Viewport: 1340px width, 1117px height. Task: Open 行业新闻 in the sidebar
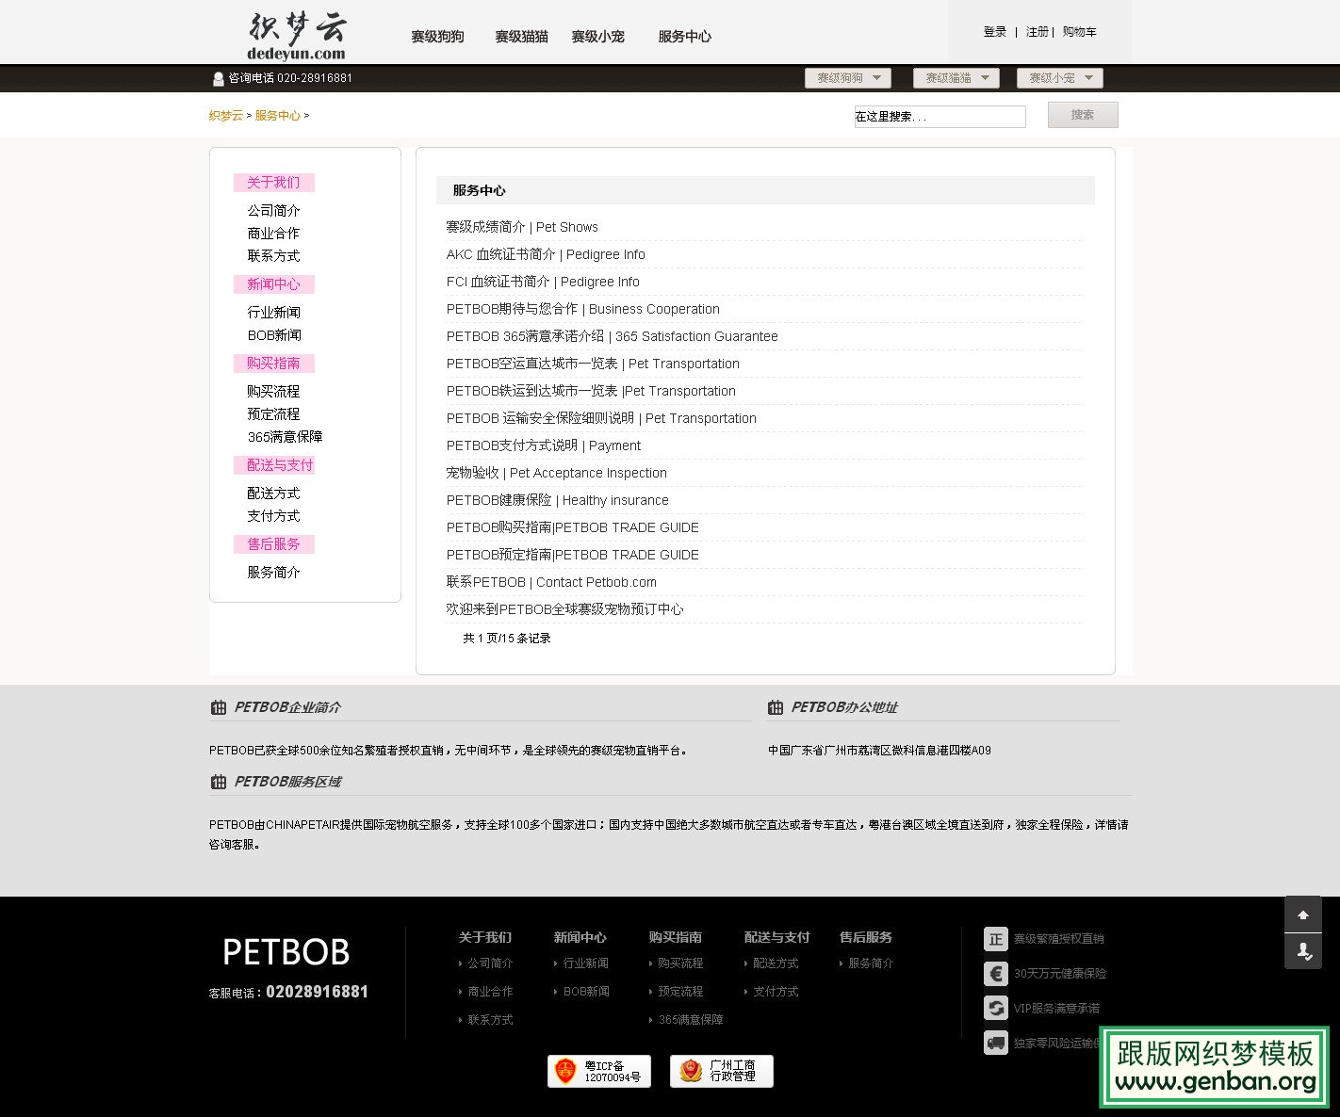pos(274,313)
